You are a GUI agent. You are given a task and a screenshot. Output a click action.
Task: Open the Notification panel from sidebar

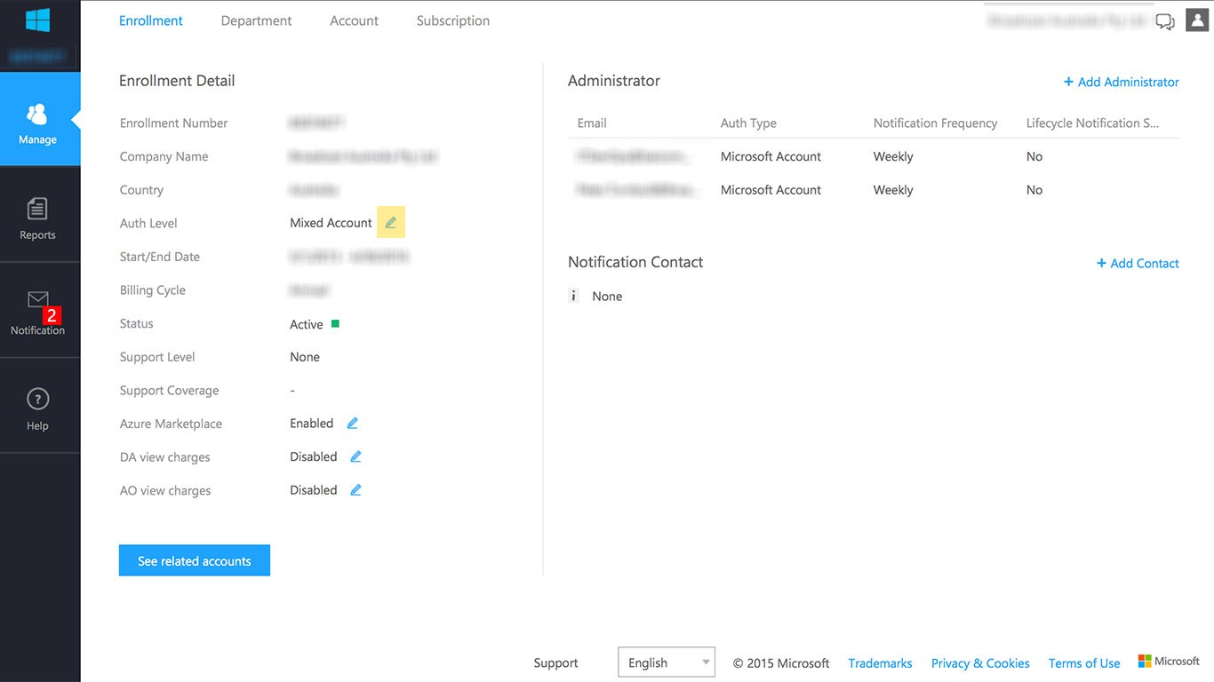[x=37, y=311]
